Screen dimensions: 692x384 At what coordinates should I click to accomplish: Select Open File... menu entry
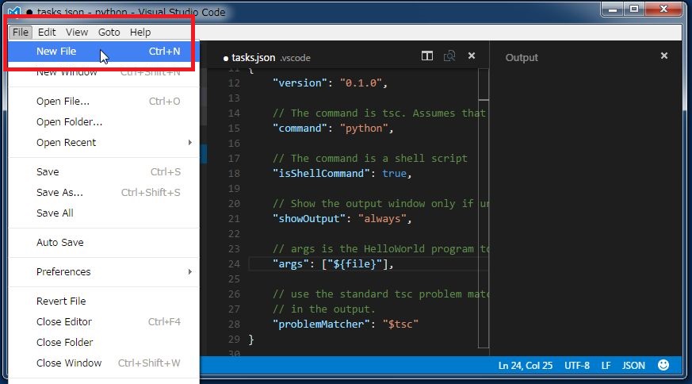[104, 102]
